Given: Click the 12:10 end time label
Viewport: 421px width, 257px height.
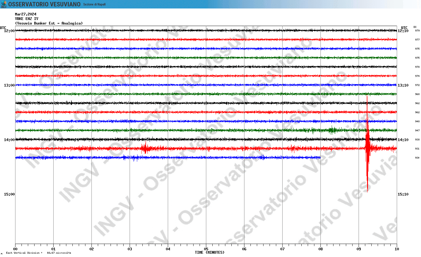Looking at the screenshot, I should point(403,31).
